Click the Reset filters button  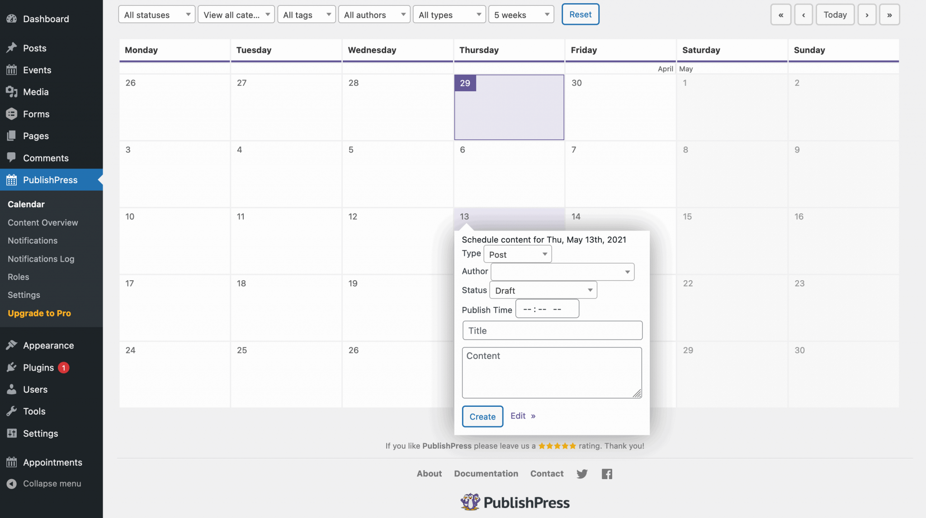580,14
